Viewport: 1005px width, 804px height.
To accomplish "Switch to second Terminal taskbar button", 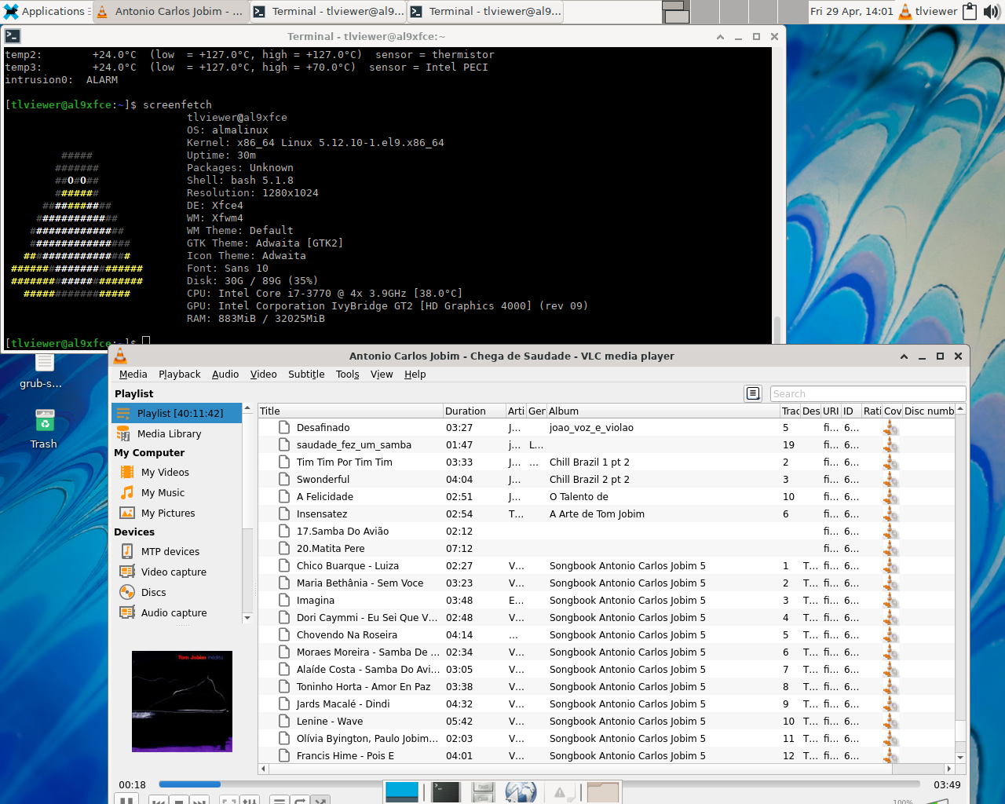I will click(x=328, y=11).
